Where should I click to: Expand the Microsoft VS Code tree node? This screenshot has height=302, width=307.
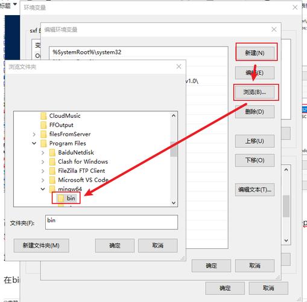(43, 180)
